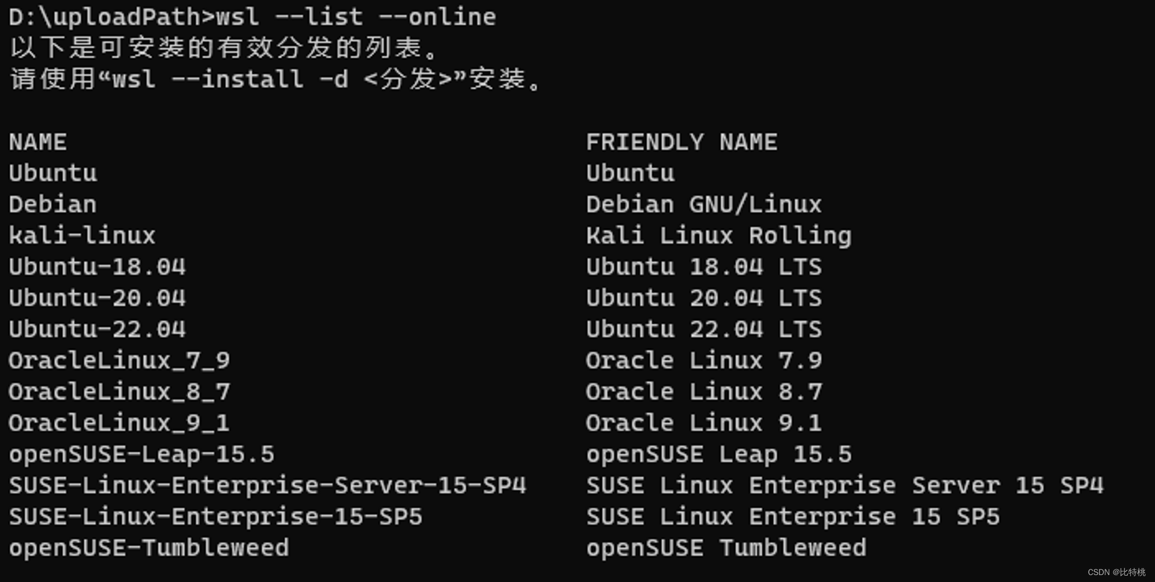Click the Ubuntu-20.04 name entry
The image size is (1155, 582).
pyautogui.click(x=97, y=298)
